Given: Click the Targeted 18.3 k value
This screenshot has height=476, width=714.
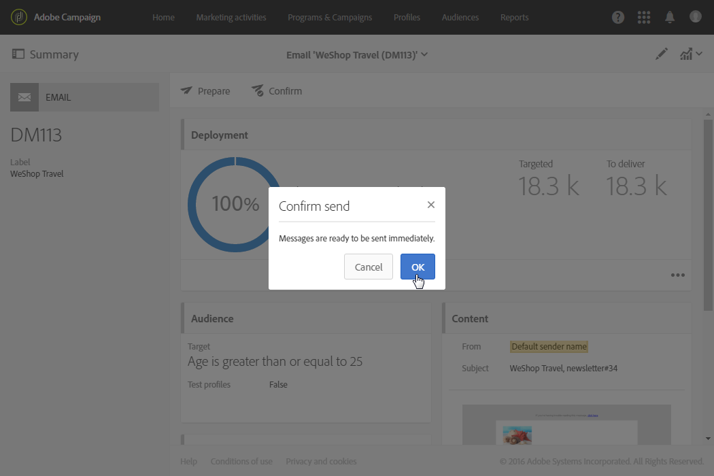Looking at the screenshot, I should [549, 186].
